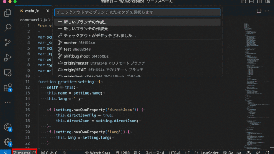Open the Extensions view

(x=8, y=87)
